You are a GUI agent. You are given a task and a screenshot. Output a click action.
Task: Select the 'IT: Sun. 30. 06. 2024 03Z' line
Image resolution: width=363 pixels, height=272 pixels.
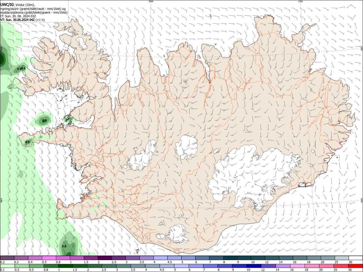click(x=18, y=16)
